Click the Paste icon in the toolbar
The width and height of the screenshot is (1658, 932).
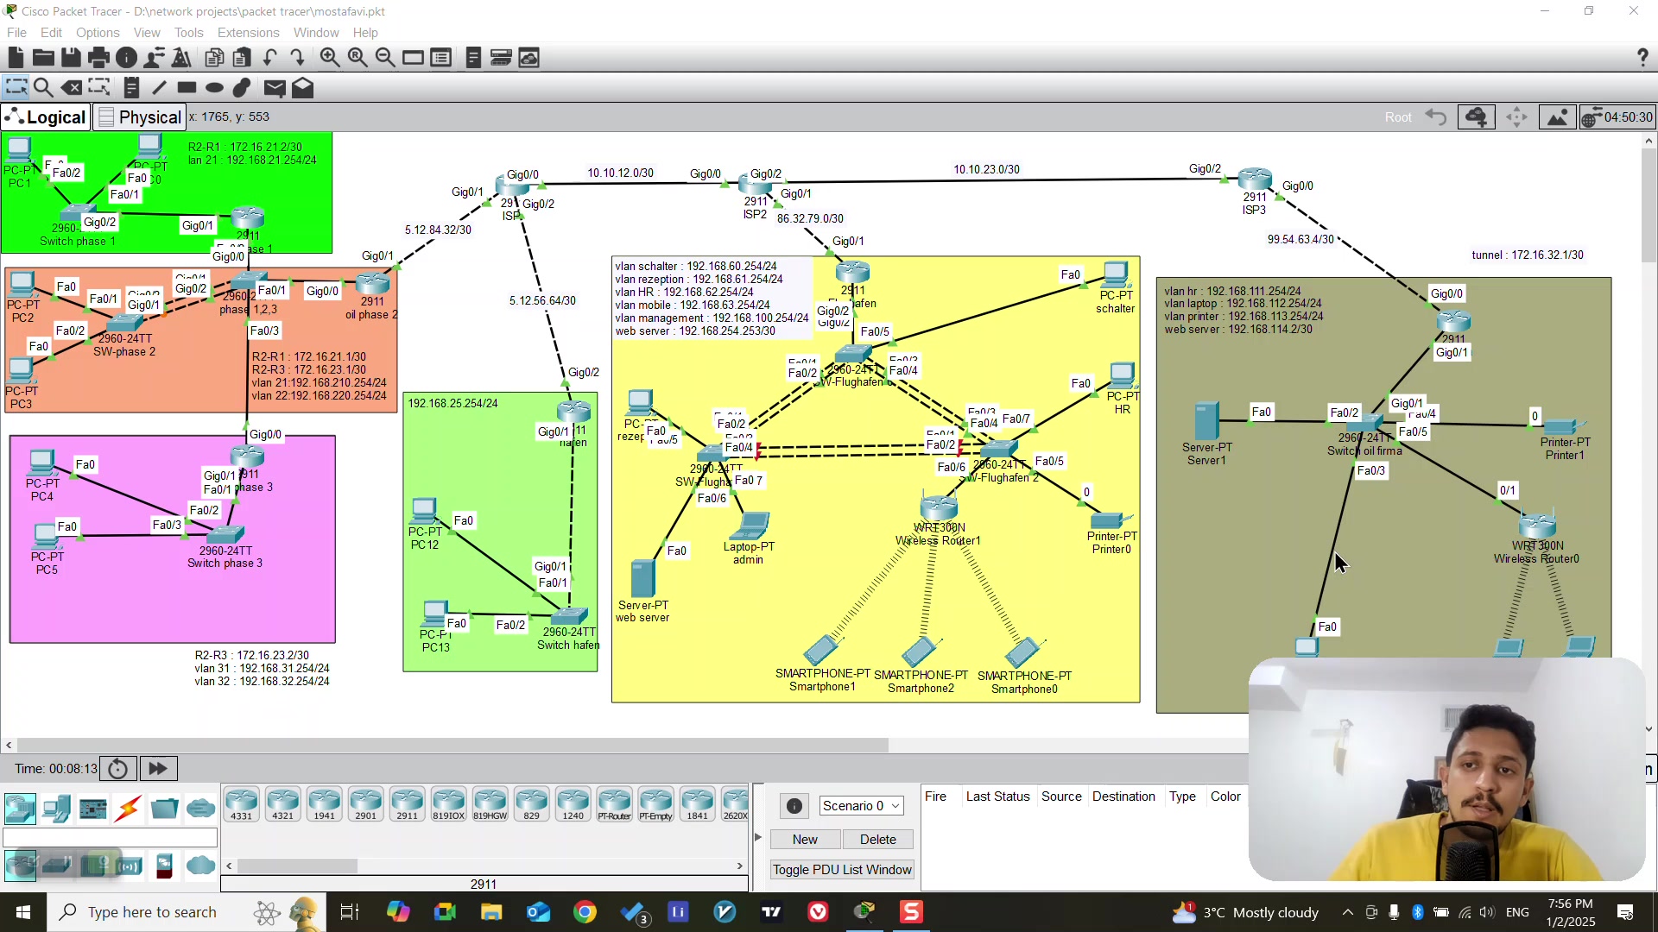tap(242, 58)
